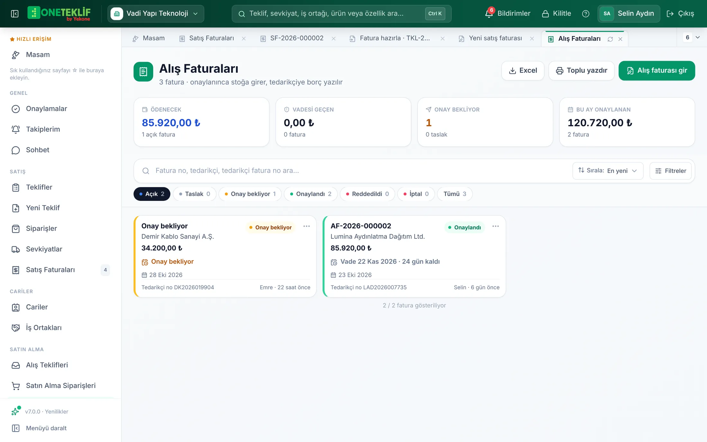Go to Sevkiyatlar in sidebar
This screenshot has width=707, height=442.
(x=60, y=249)
